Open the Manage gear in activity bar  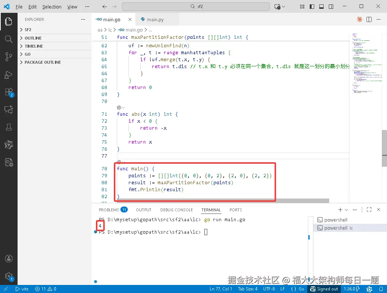click(9, 277)
